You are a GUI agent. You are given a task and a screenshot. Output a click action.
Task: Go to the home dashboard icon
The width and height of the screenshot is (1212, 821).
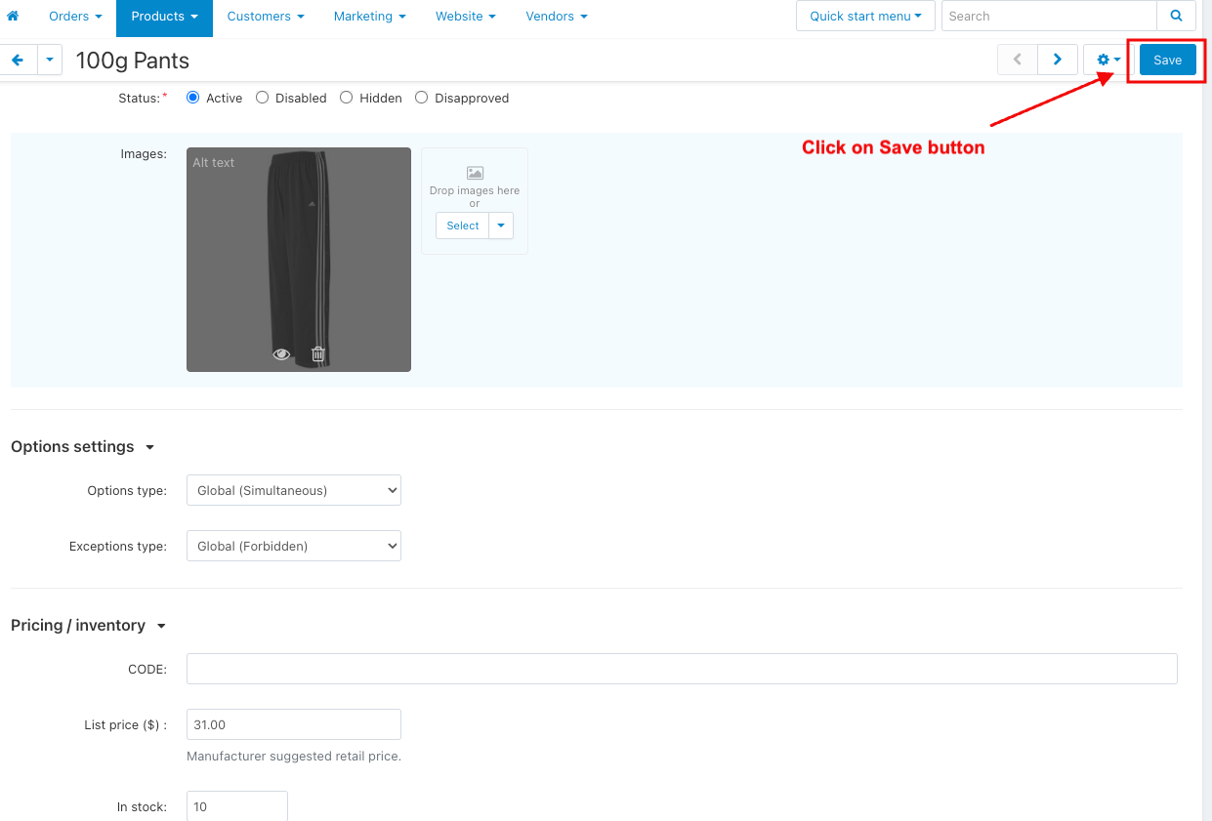click(13, 16)
